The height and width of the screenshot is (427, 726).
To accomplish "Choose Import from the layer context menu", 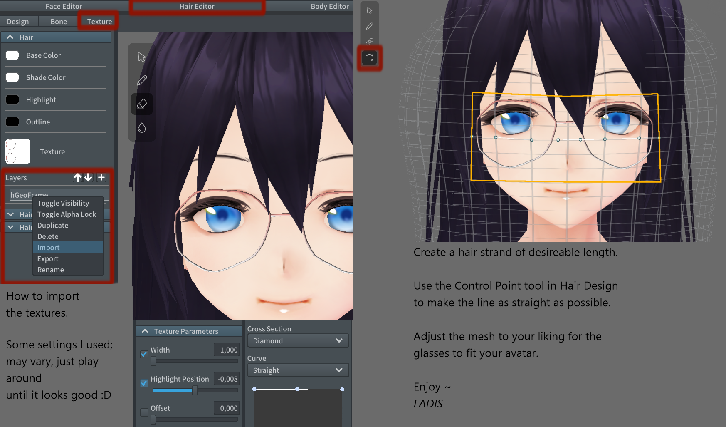I will (x=48, y=247).
